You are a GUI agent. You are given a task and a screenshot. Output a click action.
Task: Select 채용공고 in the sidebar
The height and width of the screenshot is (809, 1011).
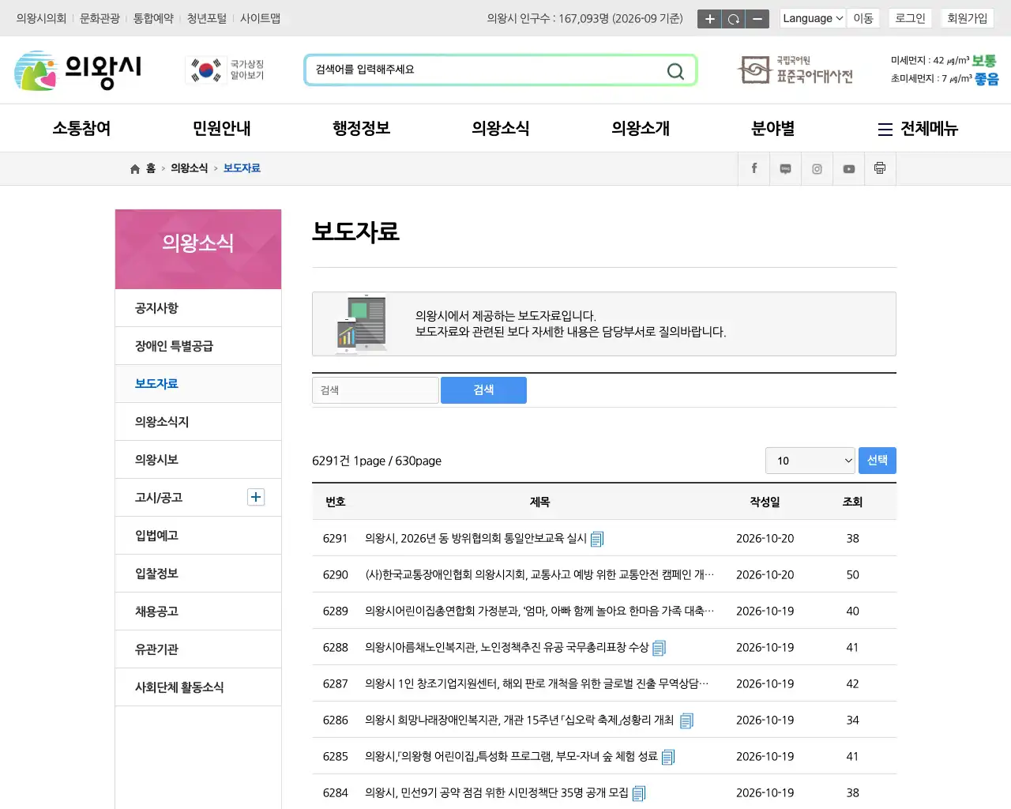click(x=198, y=611)
